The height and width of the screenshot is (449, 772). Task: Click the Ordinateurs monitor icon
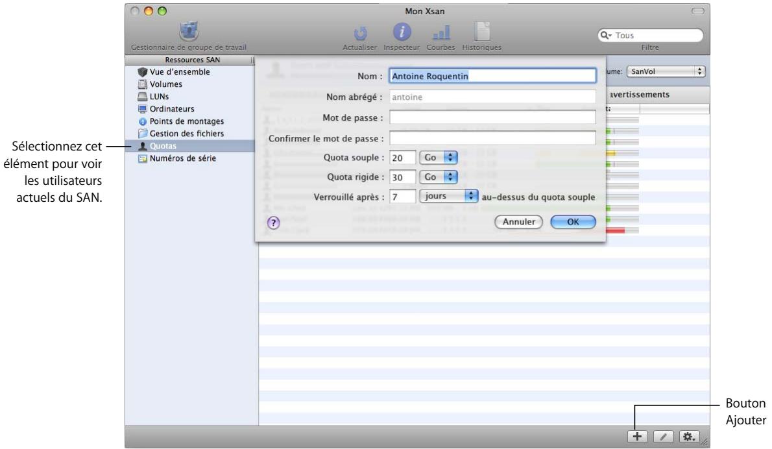pos(143,109)
